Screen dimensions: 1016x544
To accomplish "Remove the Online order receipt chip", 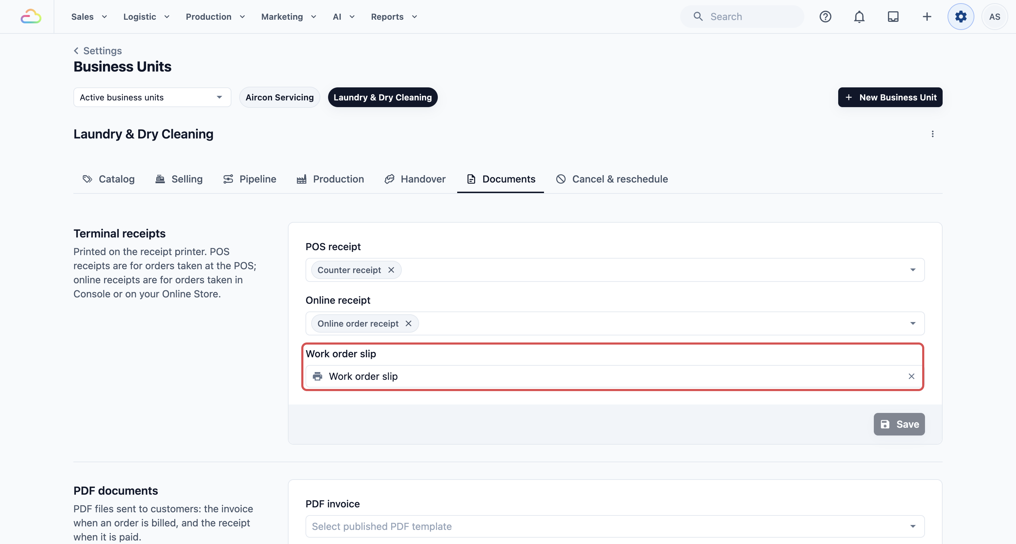I will (x=409, y=323).
